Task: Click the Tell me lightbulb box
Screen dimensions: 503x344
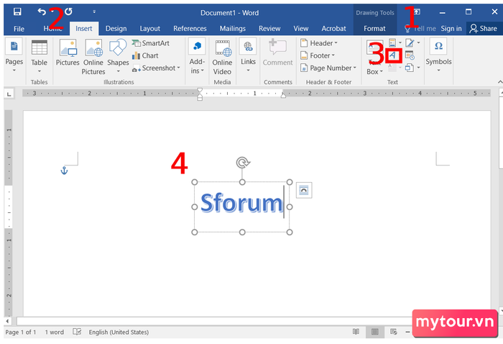Action: click(x=420, y=29)
